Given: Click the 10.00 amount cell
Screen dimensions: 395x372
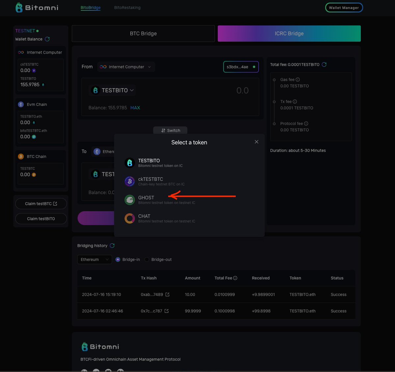Looking at the screenshot, I should pyautogui.click(x=190, y=294).
